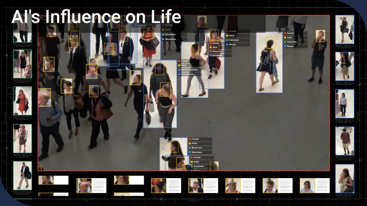The image size is (367, 206).
Task: Select the face box on the backpack woman
Action: coord(270,43)
